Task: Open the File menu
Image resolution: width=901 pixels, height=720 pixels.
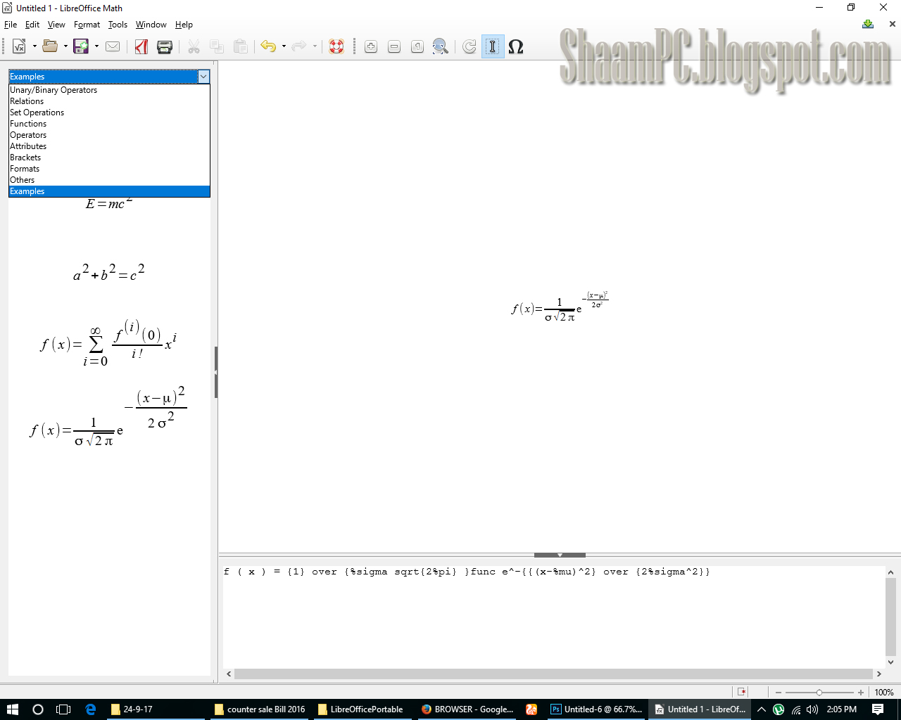Action: pyautogui.click(x=11, y=25)
